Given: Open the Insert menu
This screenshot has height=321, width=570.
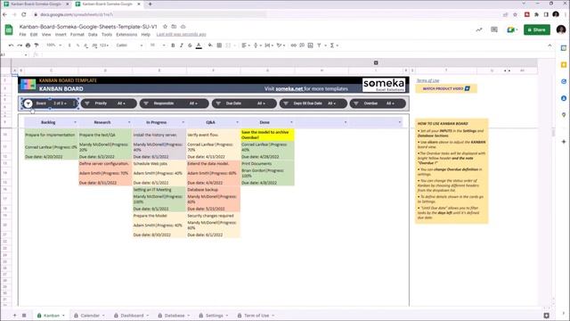Looking at the screenshot, I should (61, 35).
